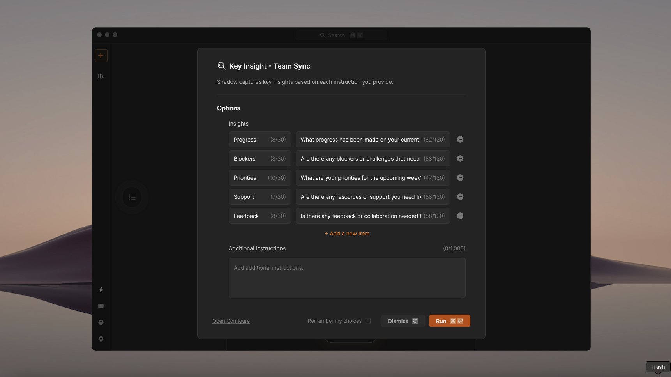Remove the Feedback insight row
This screenshot has height=377, width=671.
(460, 216)
